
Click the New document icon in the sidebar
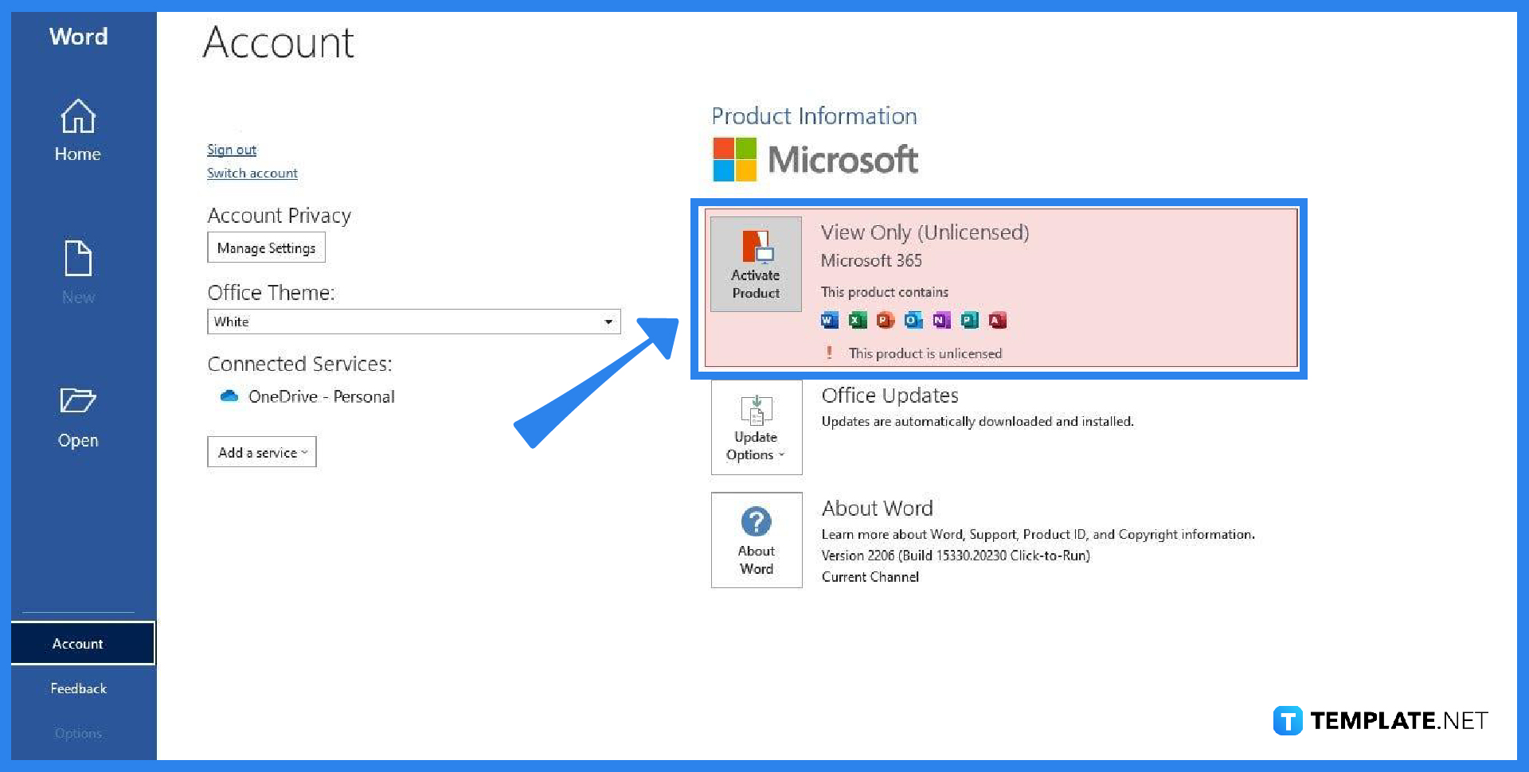pos(77,259)
